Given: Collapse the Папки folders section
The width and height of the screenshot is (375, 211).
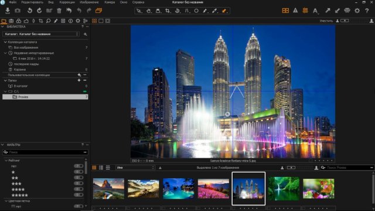Looking at the screenshot, I should [x=5, y=80].
